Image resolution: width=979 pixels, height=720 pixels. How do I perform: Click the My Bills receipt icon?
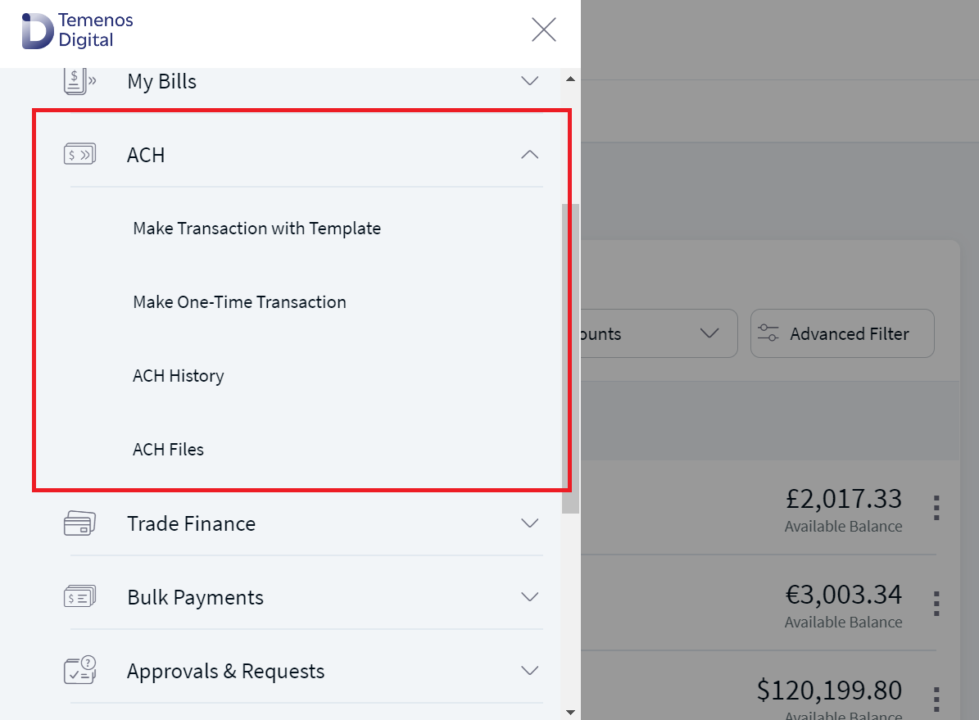point(80,81)
